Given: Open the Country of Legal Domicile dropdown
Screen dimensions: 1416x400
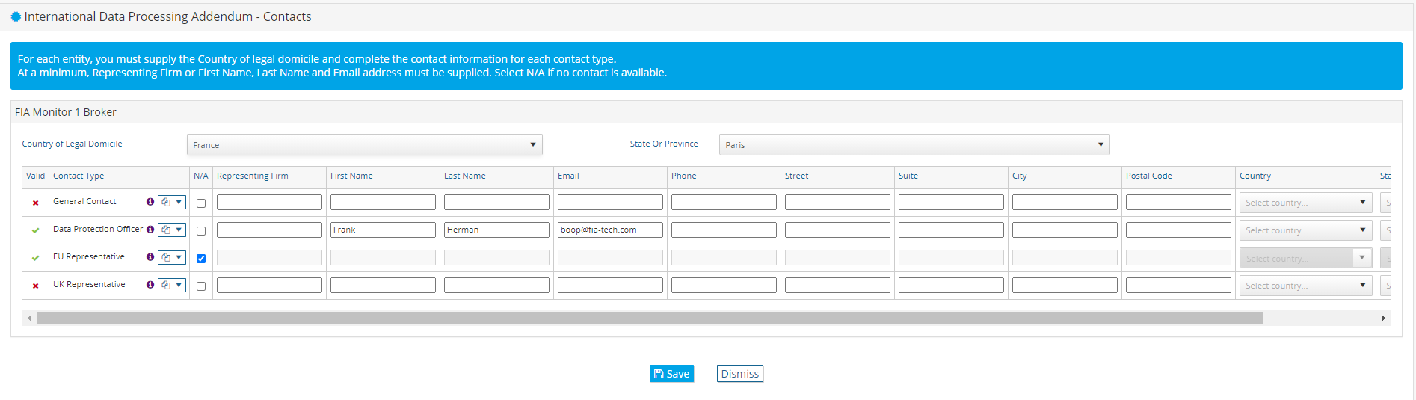Looking at the screenshot, I should 365,144.
